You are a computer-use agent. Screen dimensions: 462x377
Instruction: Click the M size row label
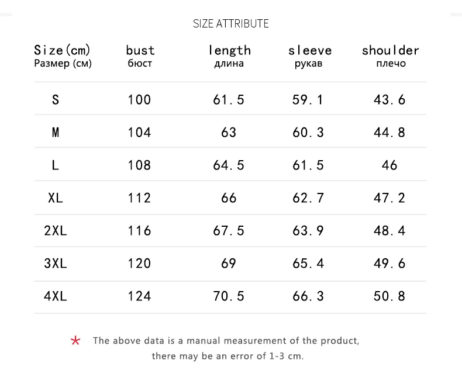click(56, 132)
